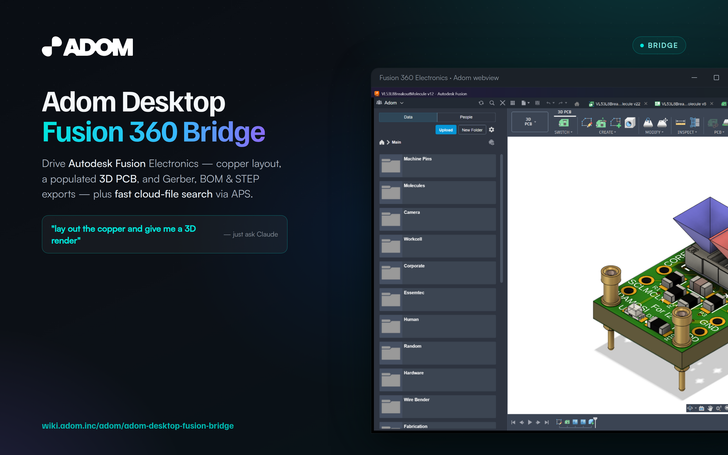Select the first sketch feature in timeline

[x=559, y=422]
